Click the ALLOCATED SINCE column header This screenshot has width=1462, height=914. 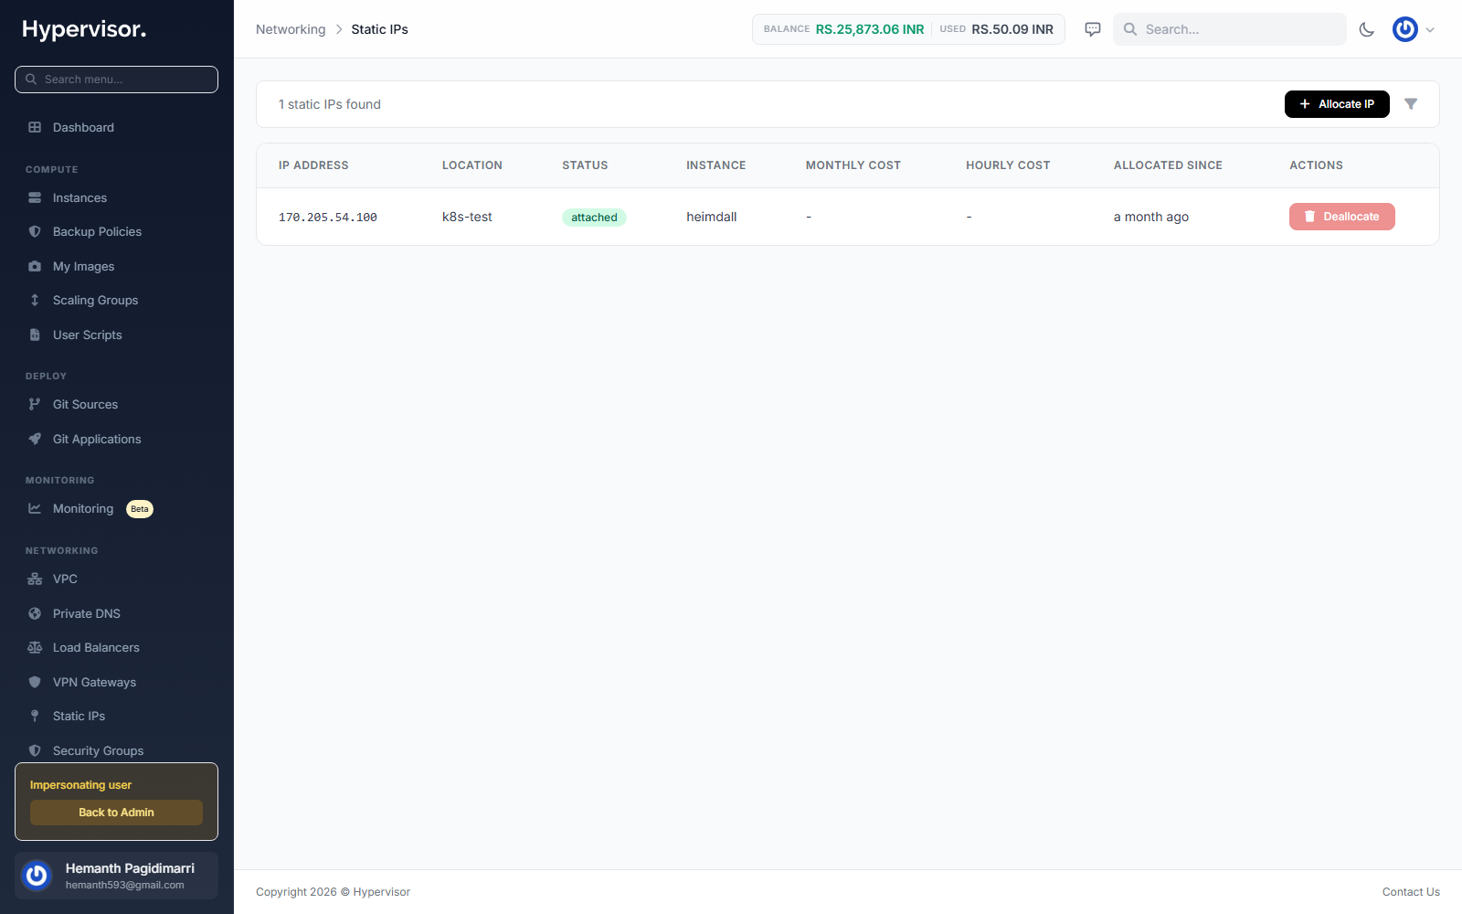coord(1168,165)
